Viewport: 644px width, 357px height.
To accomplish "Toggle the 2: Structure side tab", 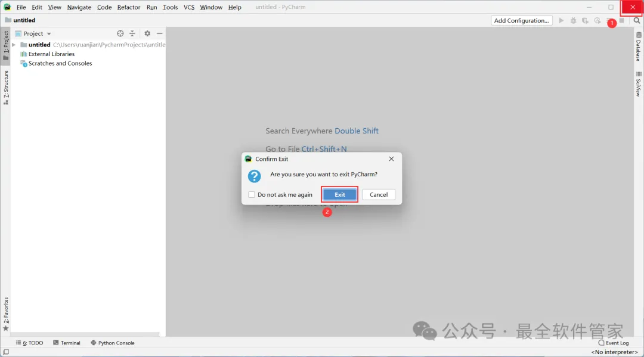I will (6, 88).
